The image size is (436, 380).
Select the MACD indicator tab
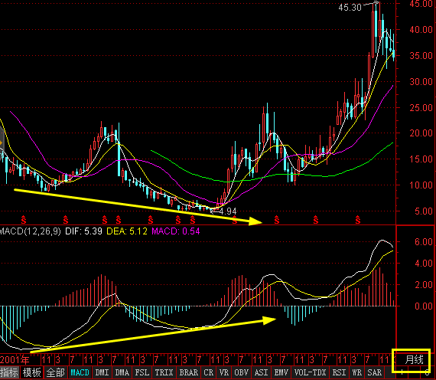click(x=80, y=372)
